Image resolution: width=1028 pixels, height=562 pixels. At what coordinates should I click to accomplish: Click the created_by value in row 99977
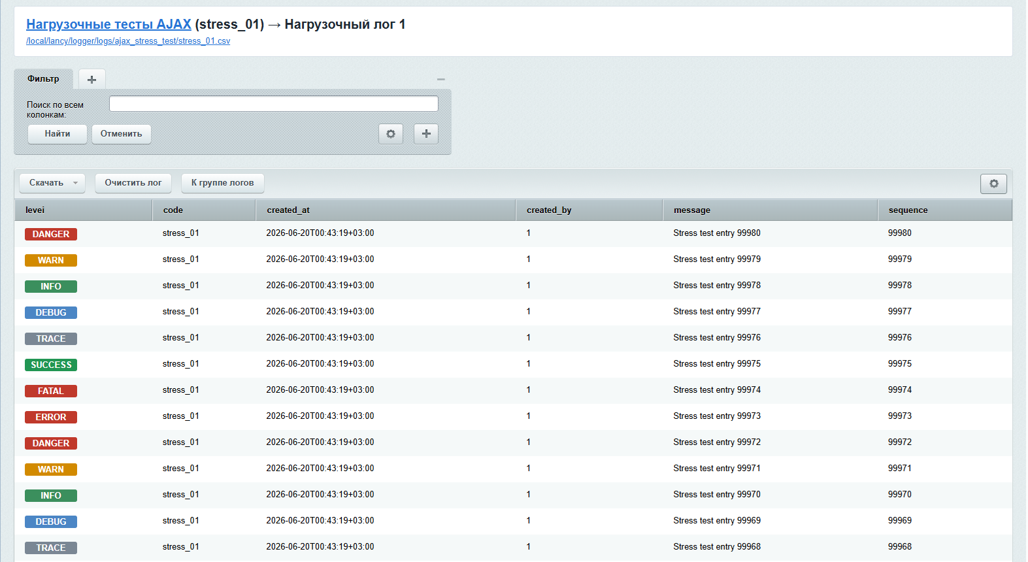coord(529,312)
